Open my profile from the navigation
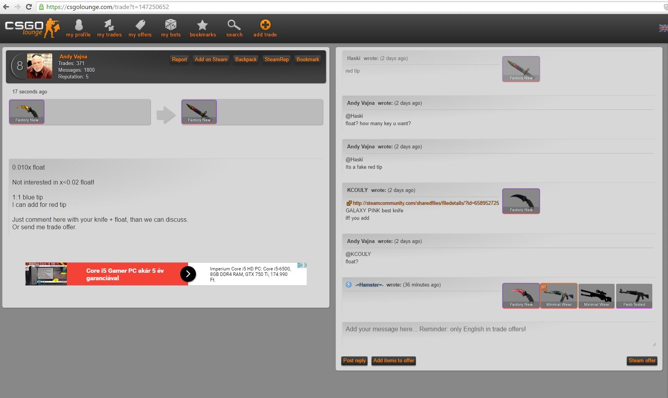This screenshot has height=398, width=668. [79, 28]
